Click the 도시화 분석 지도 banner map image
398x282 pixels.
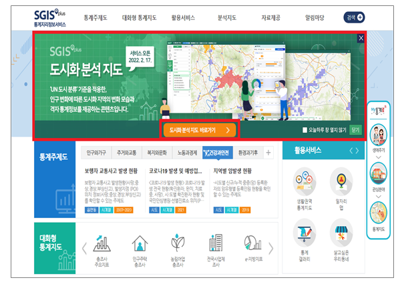[259, 81]
